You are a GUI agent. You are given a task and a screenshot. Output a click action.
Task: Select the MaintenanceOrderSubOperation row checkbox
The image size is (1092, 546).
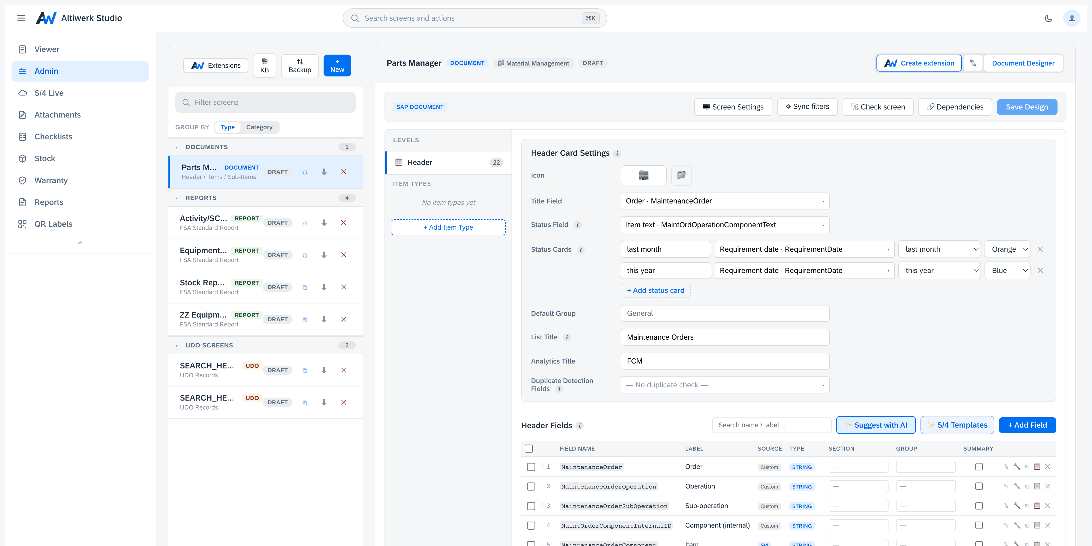tap(531, 506)
